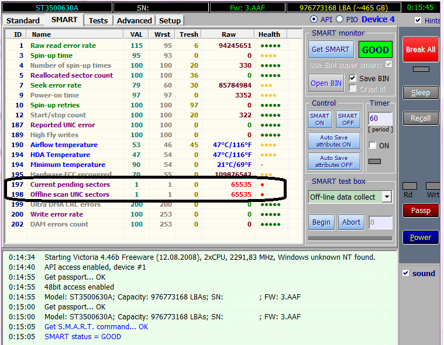Expand the Off-line data collect dropdown
The height and width of the screenshot is (345, 444).
click(387, 197)
